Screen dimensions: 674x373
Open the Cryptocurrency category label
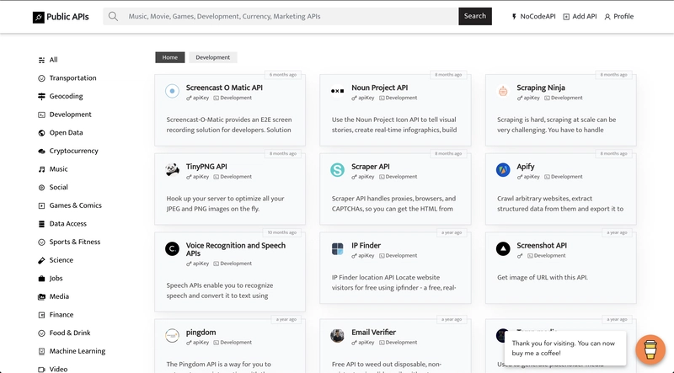click(x=73, y=151)
